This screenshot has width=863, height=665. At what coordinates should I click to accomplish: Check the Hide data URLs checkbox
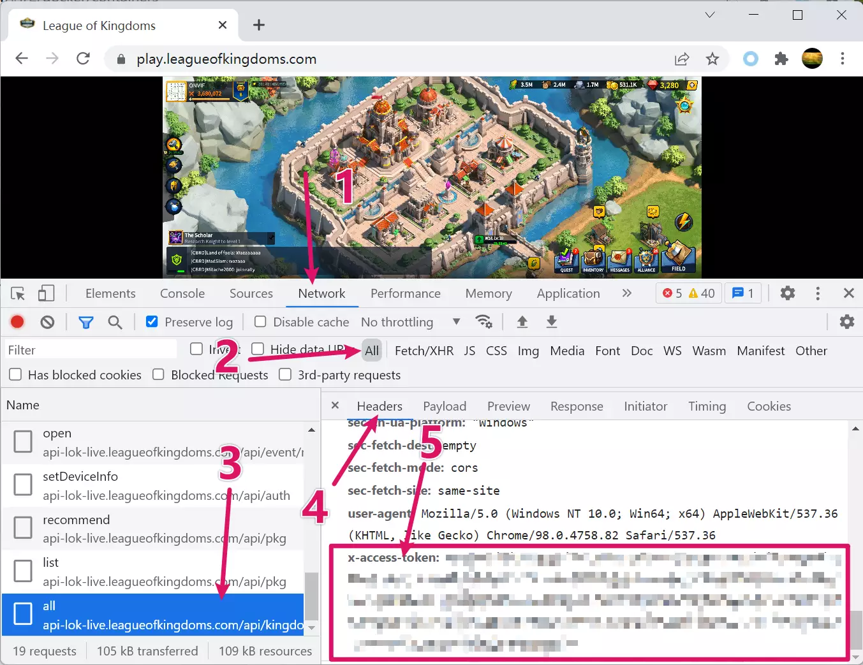coord(258,349)
